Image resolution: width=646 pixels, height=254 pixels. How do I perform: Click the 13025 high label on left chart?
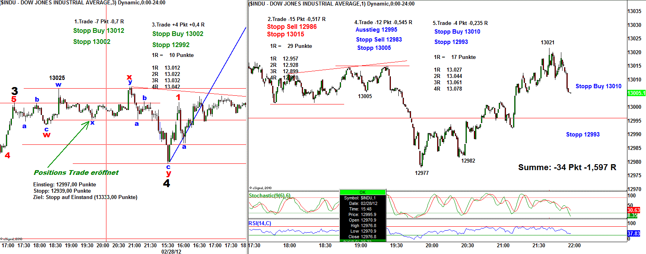[57, 78]
